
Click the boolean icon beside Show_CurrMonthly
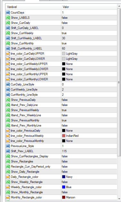pyautogui.click(x=8, y=43)
